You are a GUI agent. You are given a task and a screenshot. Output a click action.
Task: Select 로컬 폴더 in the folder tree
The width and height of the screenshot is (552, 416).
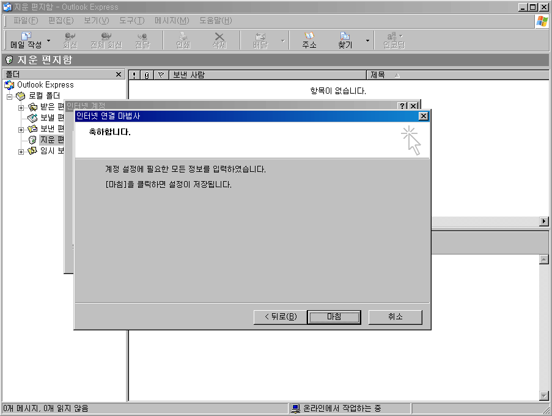(45, 96)
